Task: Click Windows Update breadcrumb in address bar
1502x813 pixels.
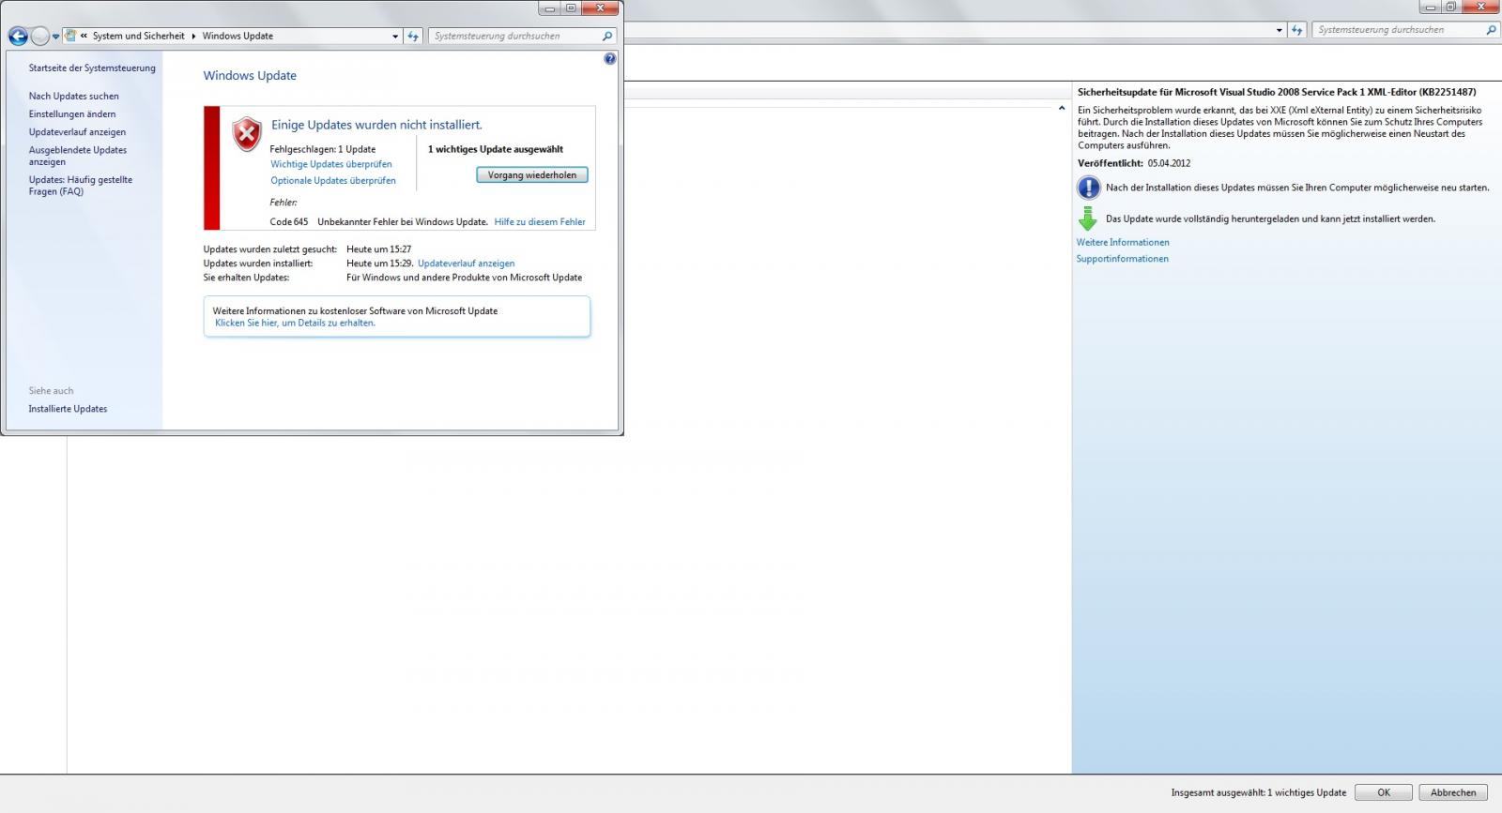Action: point(238,36)
